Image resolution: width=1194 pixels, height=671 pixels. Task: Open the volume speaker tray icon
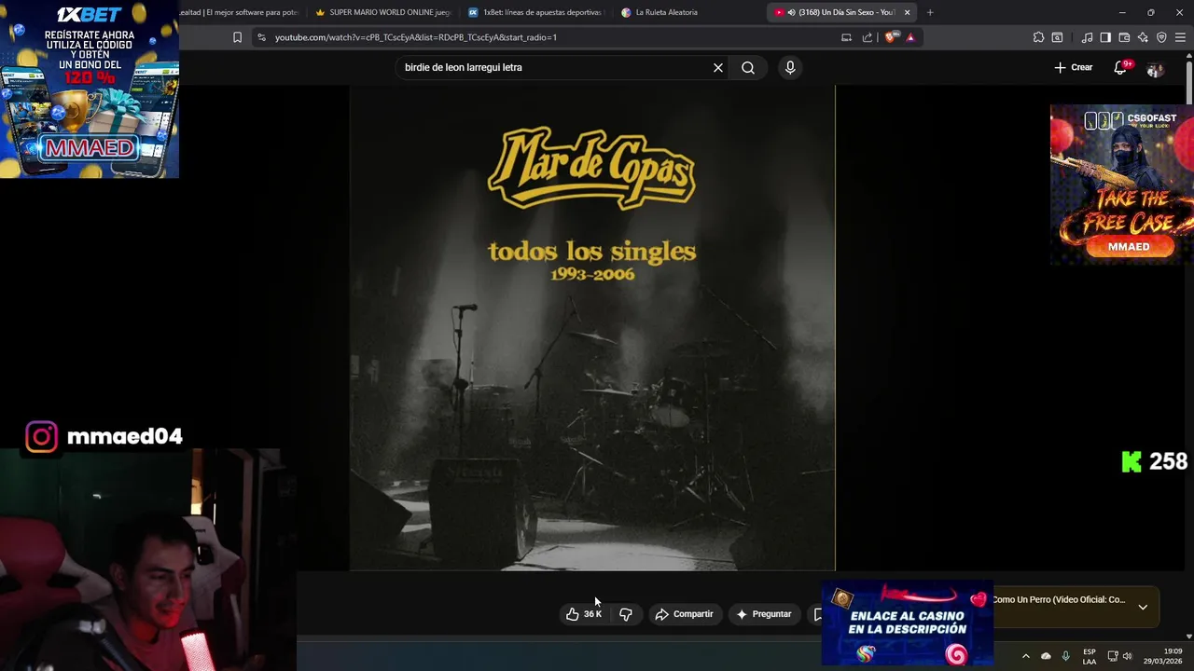pyautogui.click(x=1127, y=656)
